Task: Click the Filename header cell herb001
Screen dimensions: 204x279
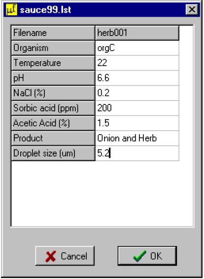Action: [137, 33]
